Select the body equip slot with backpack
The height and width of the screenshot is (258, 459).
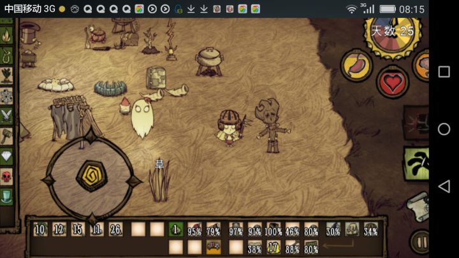352,229
